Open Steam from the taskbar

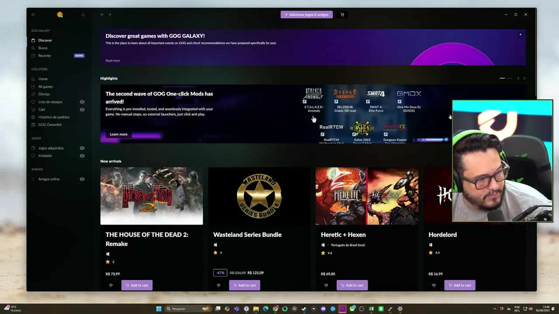tap(304, 309)
